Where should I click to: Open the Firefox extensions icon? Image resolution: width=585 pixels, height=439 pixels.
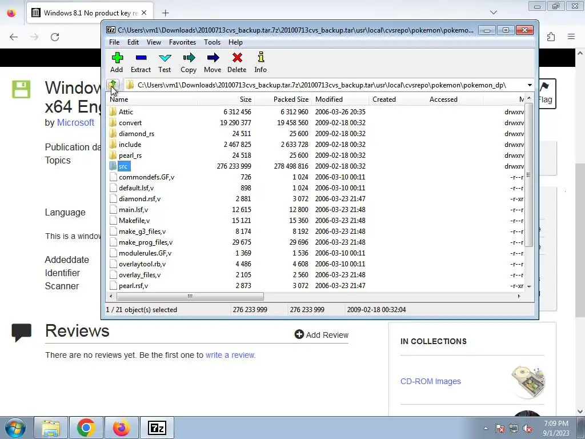pyautogui.click(x=551, y=37)
